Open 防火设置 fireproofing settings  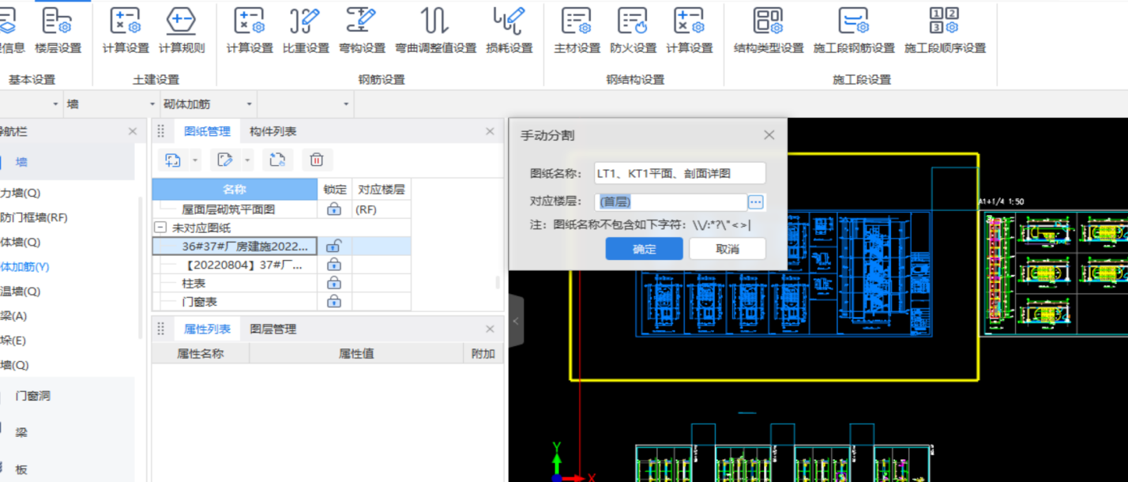click(633, 30)
